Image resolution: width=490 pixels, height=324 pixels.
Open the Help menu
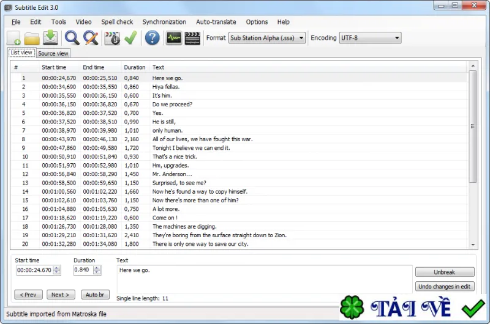pyautogui.click(x=284, y=22)
